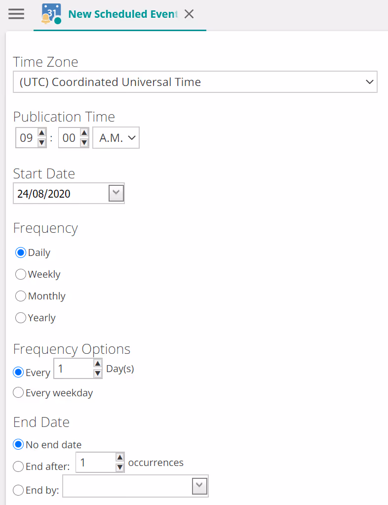
Task: Open the End by date dropdown
Action: (x=199, y=486)
